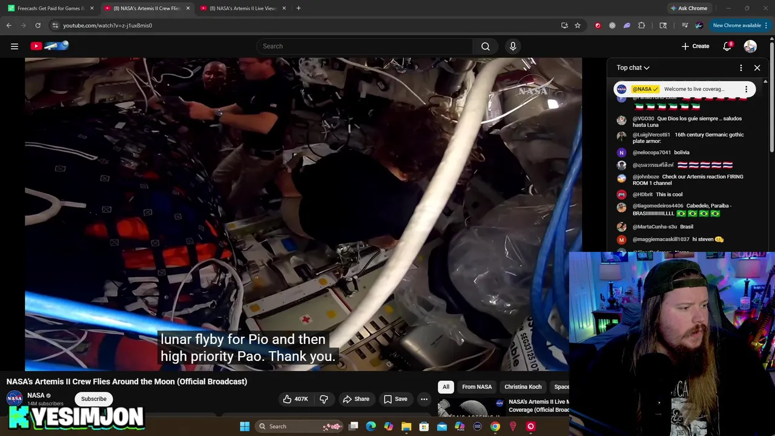
Task: Click the video title text
Action: pyautogui.click(x=127, y=381)
